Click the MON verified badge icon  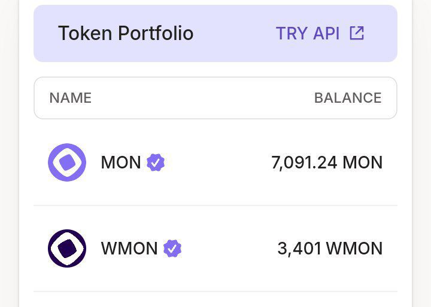point(156,162)
